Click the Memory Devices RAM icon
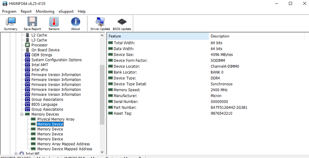This screenshot has width=309, height=158. point(28,114)
